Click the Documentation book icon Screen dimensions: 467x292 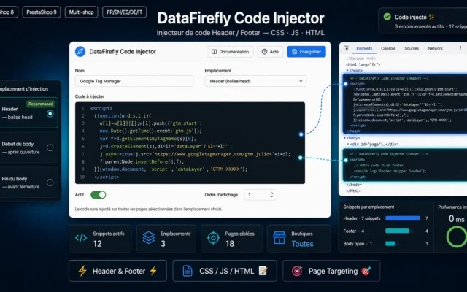tap(214, 52)
